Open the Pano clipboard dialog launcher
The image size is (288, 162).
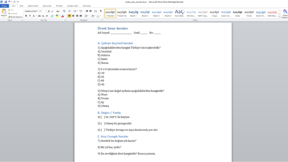click(22, 20)
